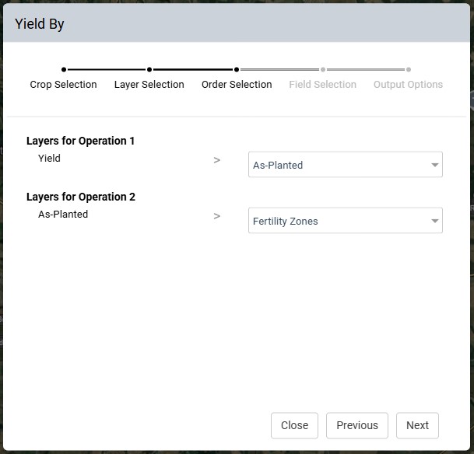Screen dimensions: 474x454
Task: Go to the Crop Selection step label
Action: pyautogui.click(x=64, y=85)
